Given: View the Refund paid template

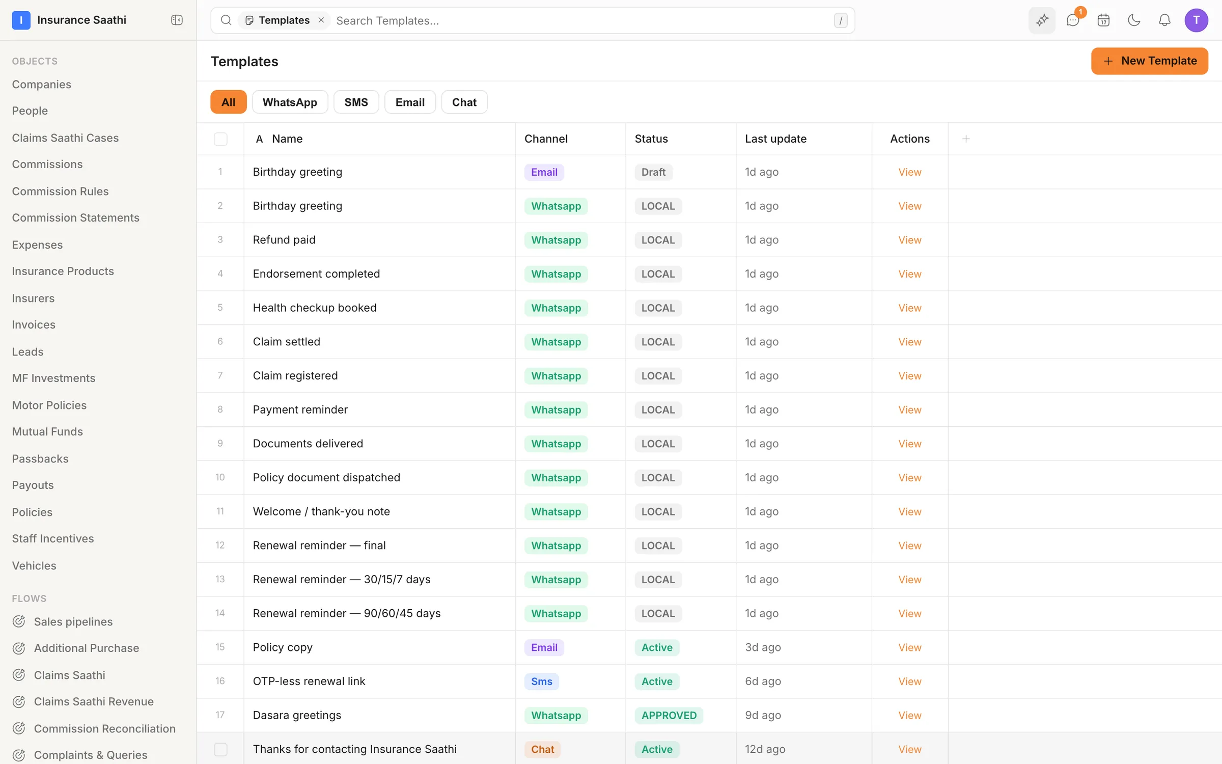Looking at the screenshot, I should [x=909, y=240].
